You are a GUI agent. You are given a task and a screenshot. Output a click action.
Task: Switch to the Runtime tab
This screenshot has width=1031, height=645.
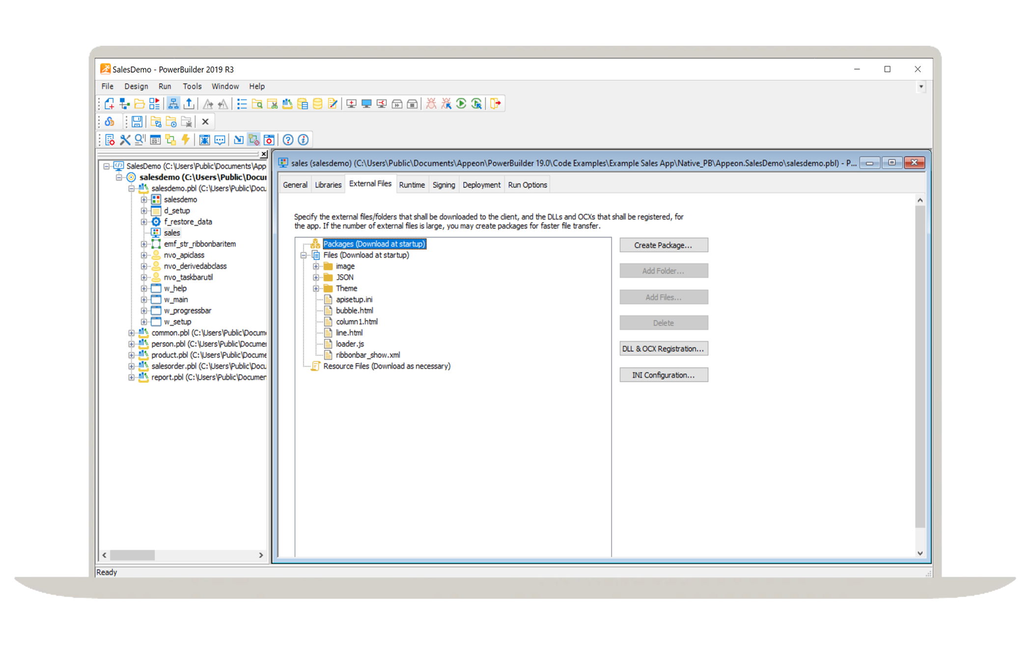tap(412, 185)
